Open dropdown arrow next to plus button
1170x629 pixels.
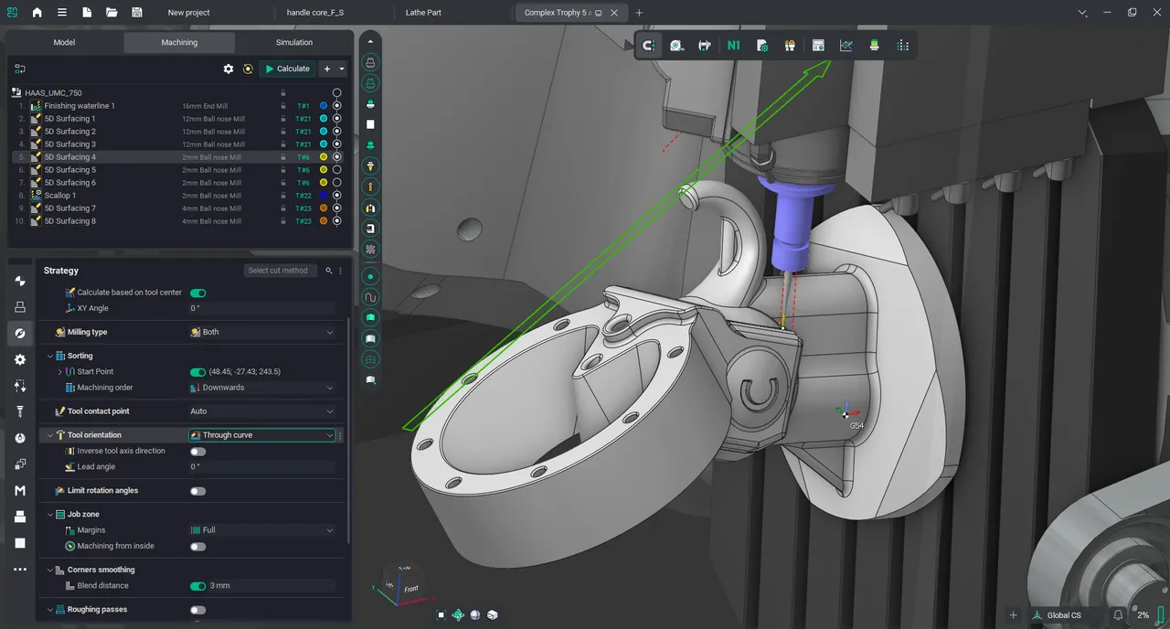pos(342,69)
